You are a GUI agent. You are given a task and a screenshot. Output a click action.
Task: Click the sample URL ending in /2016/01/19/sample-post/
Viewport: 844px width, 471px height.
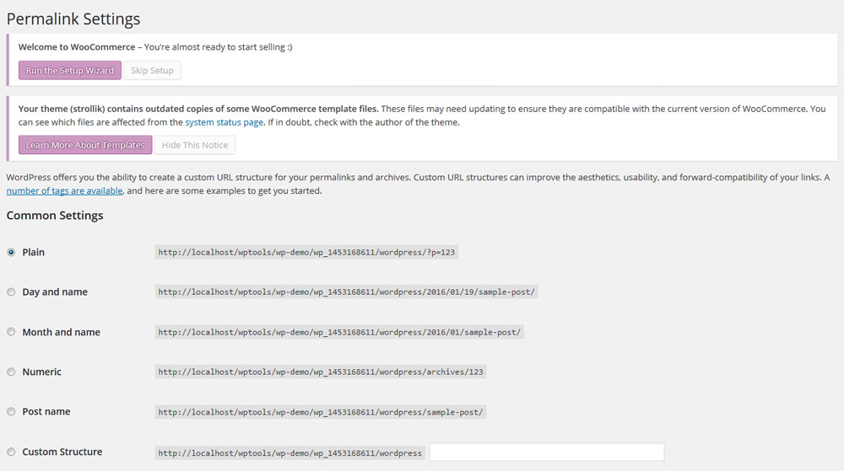(x=346, y=292)
